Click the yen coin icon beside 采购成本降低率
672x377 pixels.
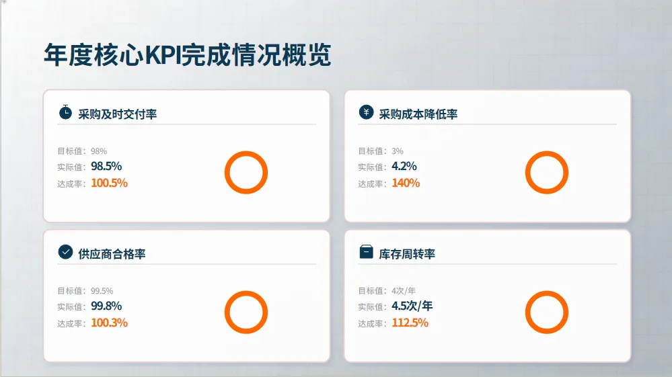[x=366, y=112]
